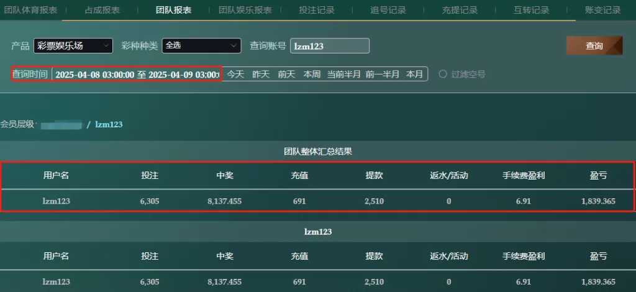Click the 查询账号 input field
636x292 pixels.
[329, 46]
